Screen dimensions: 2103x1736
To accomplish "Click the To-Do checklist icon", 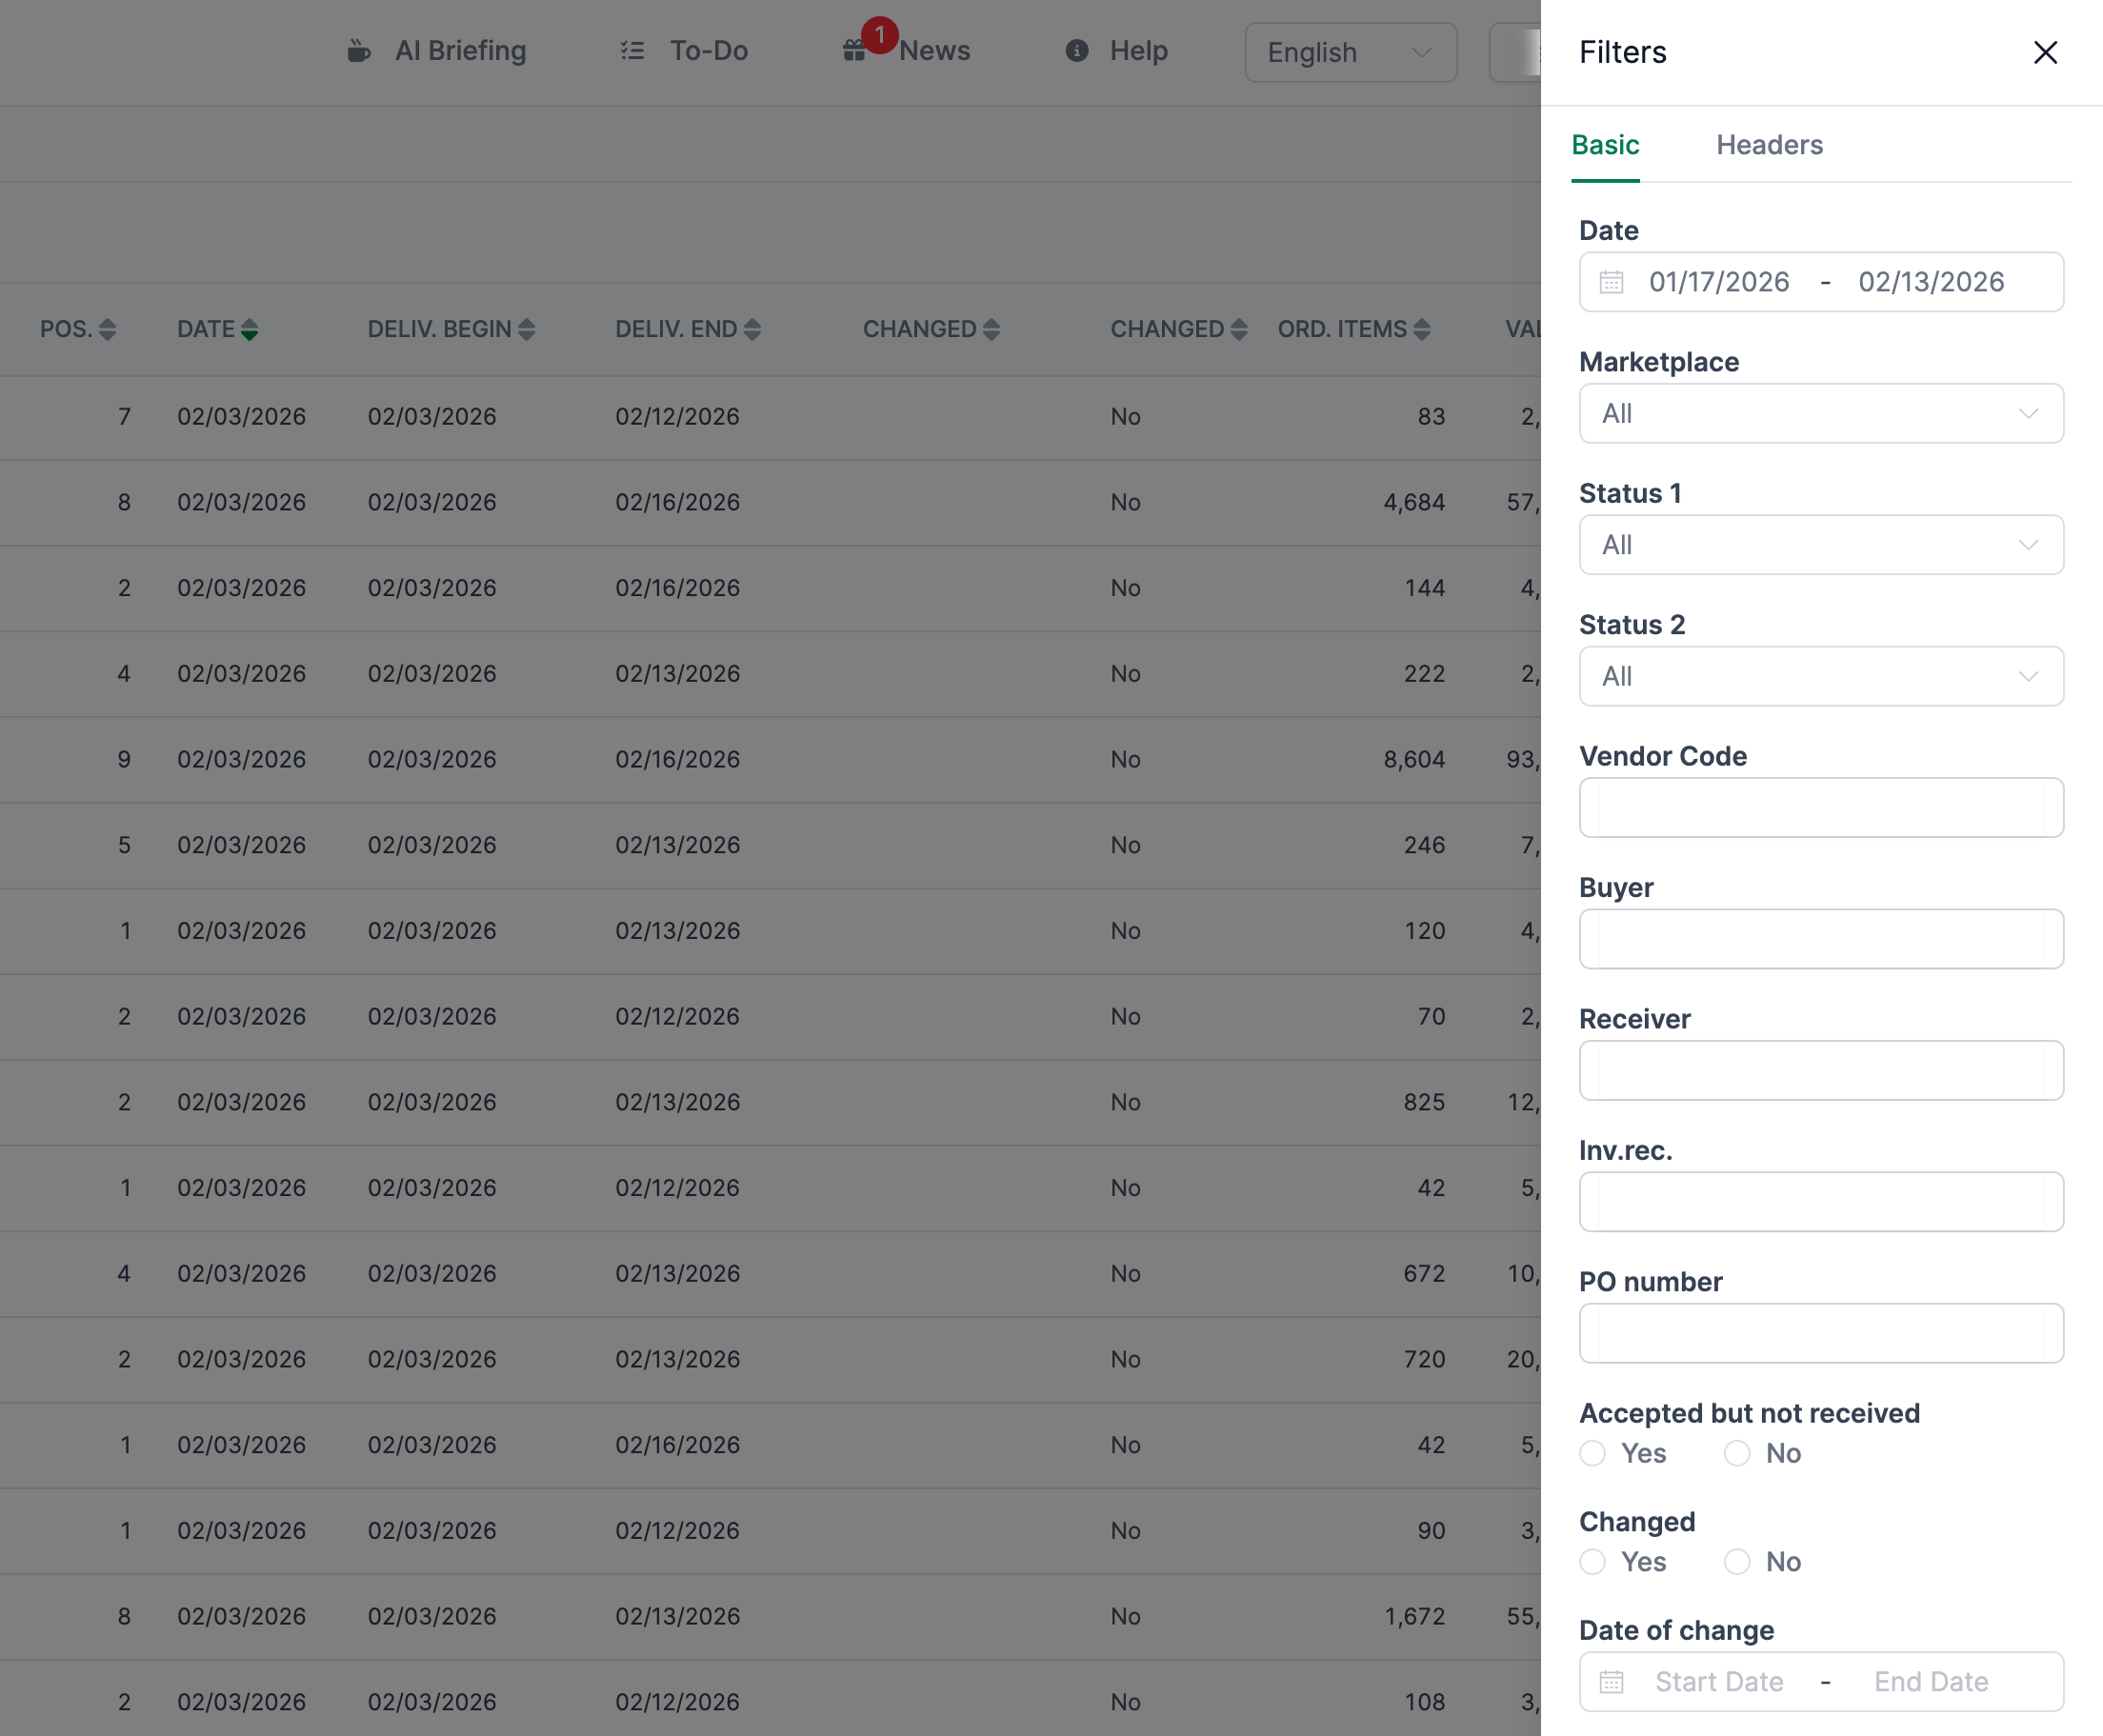I will point(632,49).
